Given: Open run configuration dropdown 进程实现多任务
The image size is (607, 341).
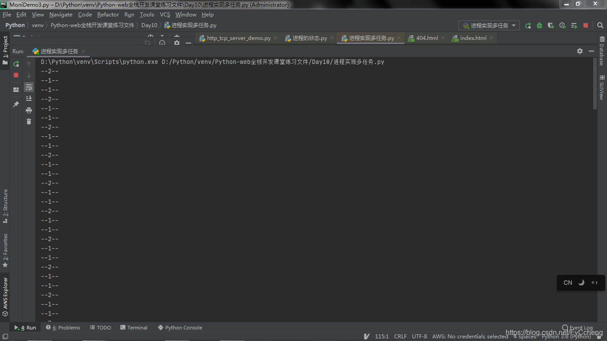Looking at the screenshot, I should pos(489,26).
